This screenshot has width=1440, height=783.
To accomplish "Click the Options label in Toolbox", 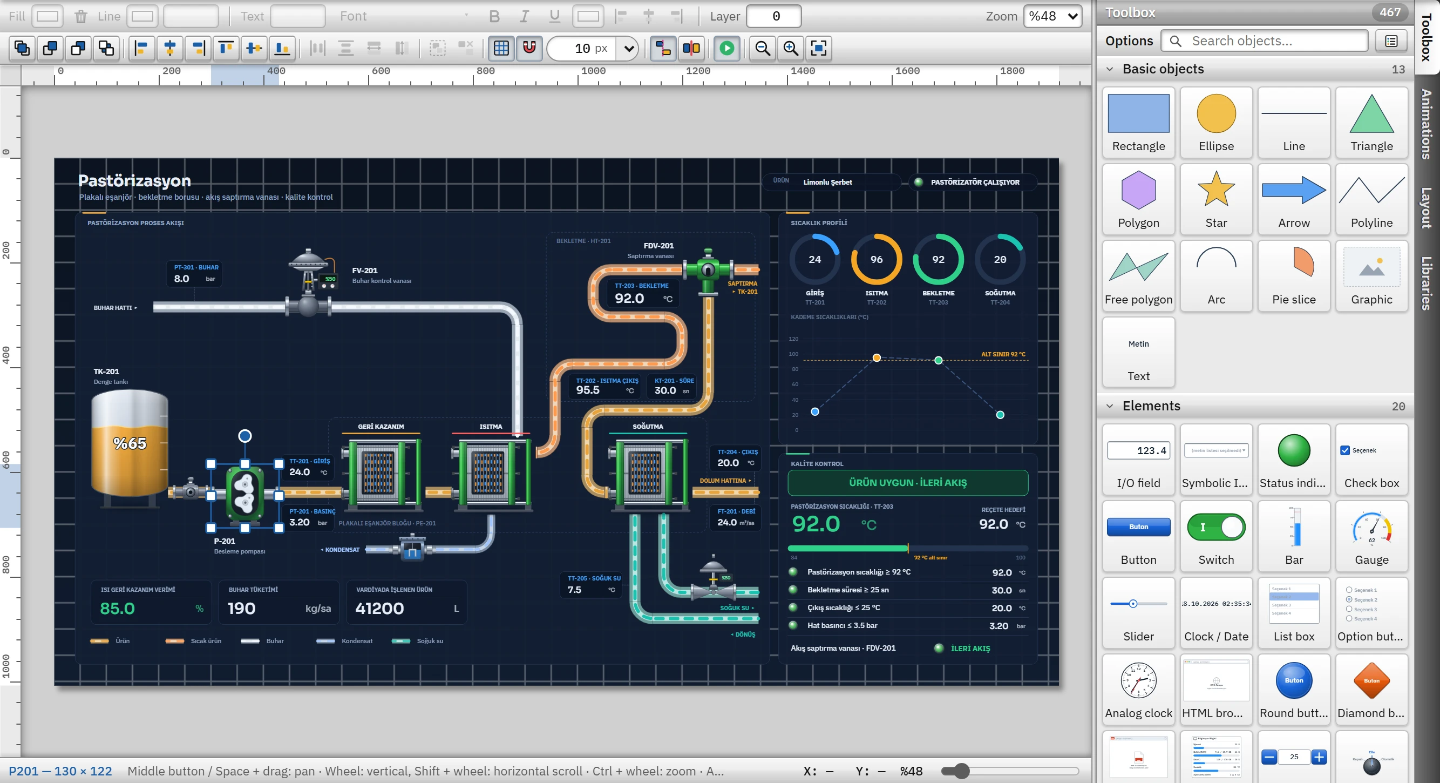I will (x=1129, y=41).
